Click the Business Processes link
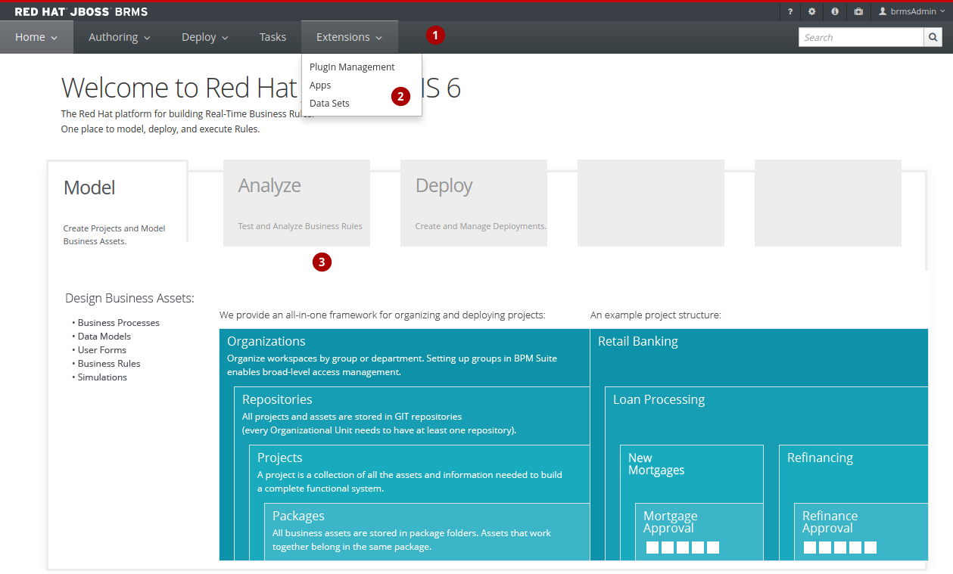 (x=118, y=322)
